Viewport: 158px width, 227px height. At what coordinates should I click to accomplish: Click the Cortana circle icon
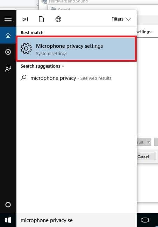(8, 205)
